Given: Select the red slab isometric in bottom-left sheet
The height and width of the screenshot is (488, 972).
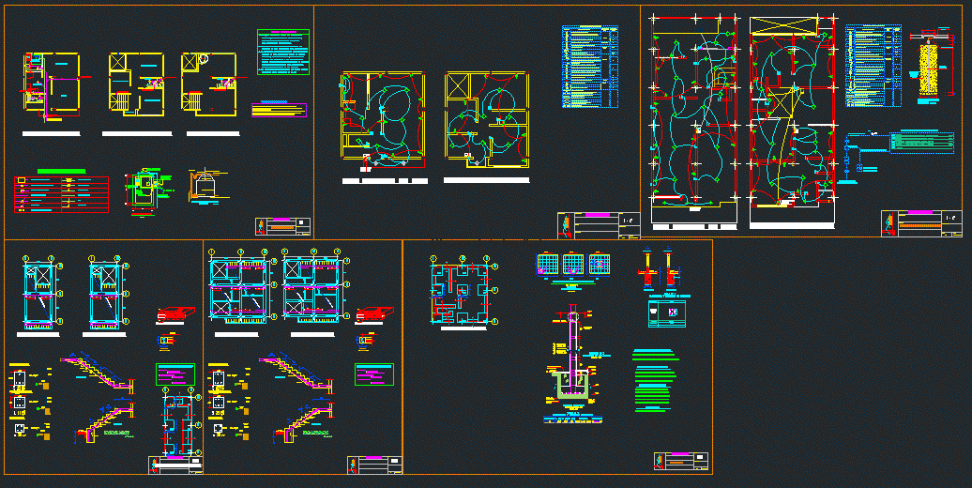Looking at the screenshot, I should (x=175, y=314).
